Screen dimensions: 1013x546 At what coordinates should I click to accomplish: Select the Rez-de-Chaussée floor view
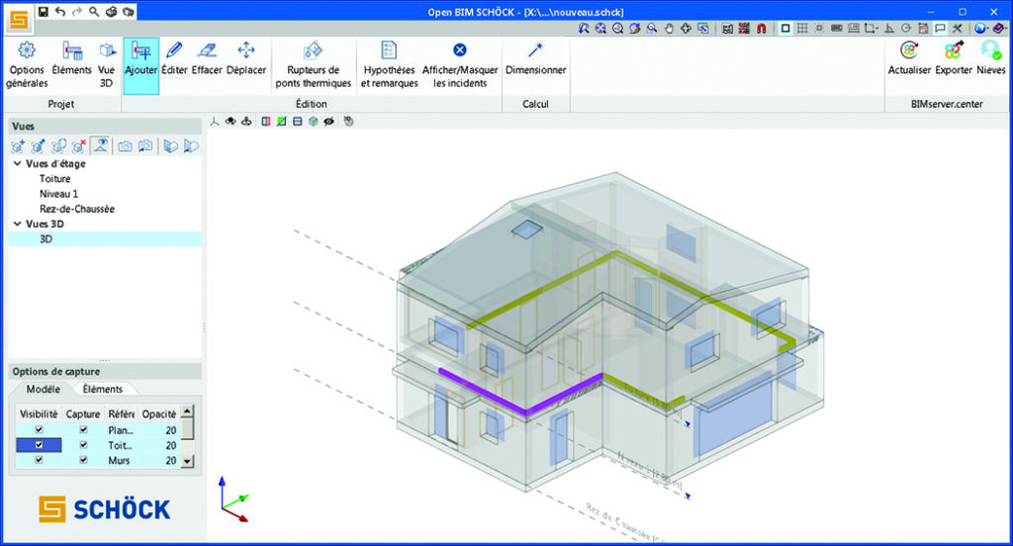77,209
